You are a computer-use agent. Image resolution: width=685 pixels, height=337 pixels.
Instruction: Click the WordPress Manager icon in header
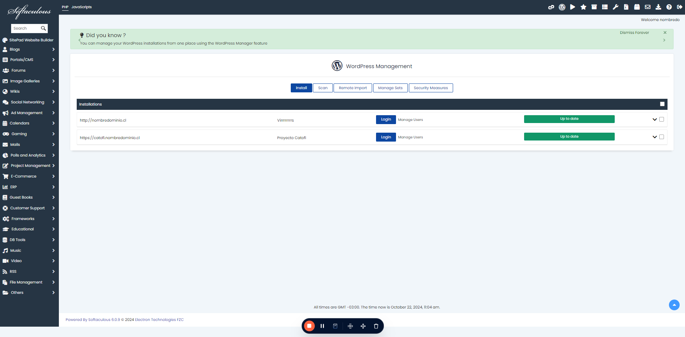point(562,7)
